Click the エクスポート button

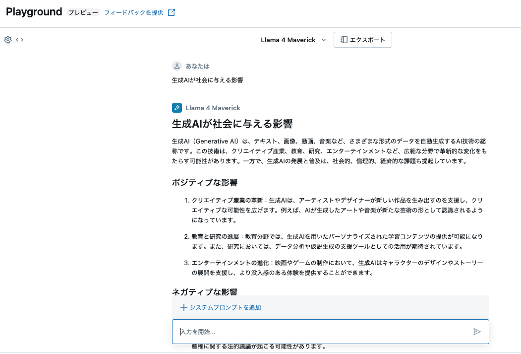[x=363, y=40]
